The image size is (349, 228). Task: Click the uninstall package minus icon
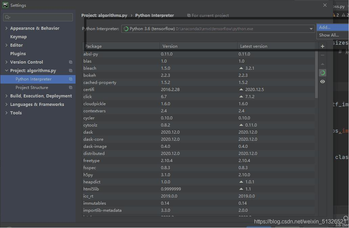click(322, 55)
